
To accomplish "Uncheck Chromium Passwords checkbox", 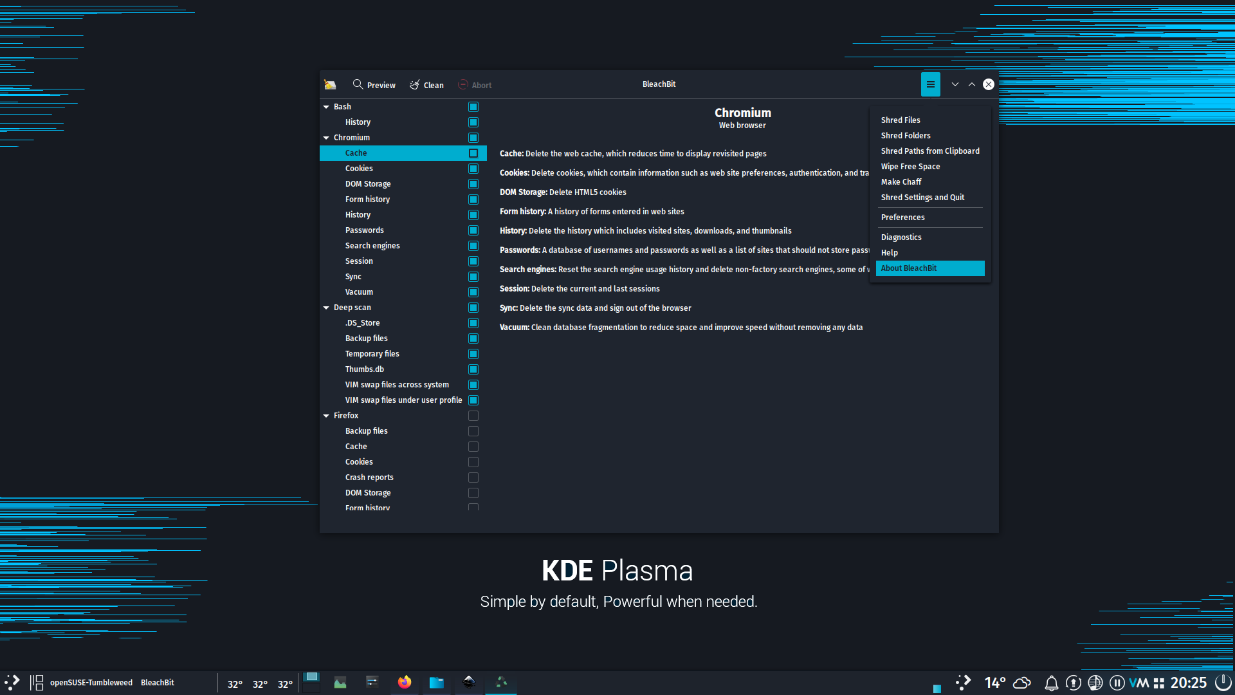I will pos(473,230).
